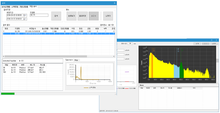The width and height of the screenshot is (220, 113).
Task: Click the 결과저장 save results button
Action: click(x=83, y=16)
